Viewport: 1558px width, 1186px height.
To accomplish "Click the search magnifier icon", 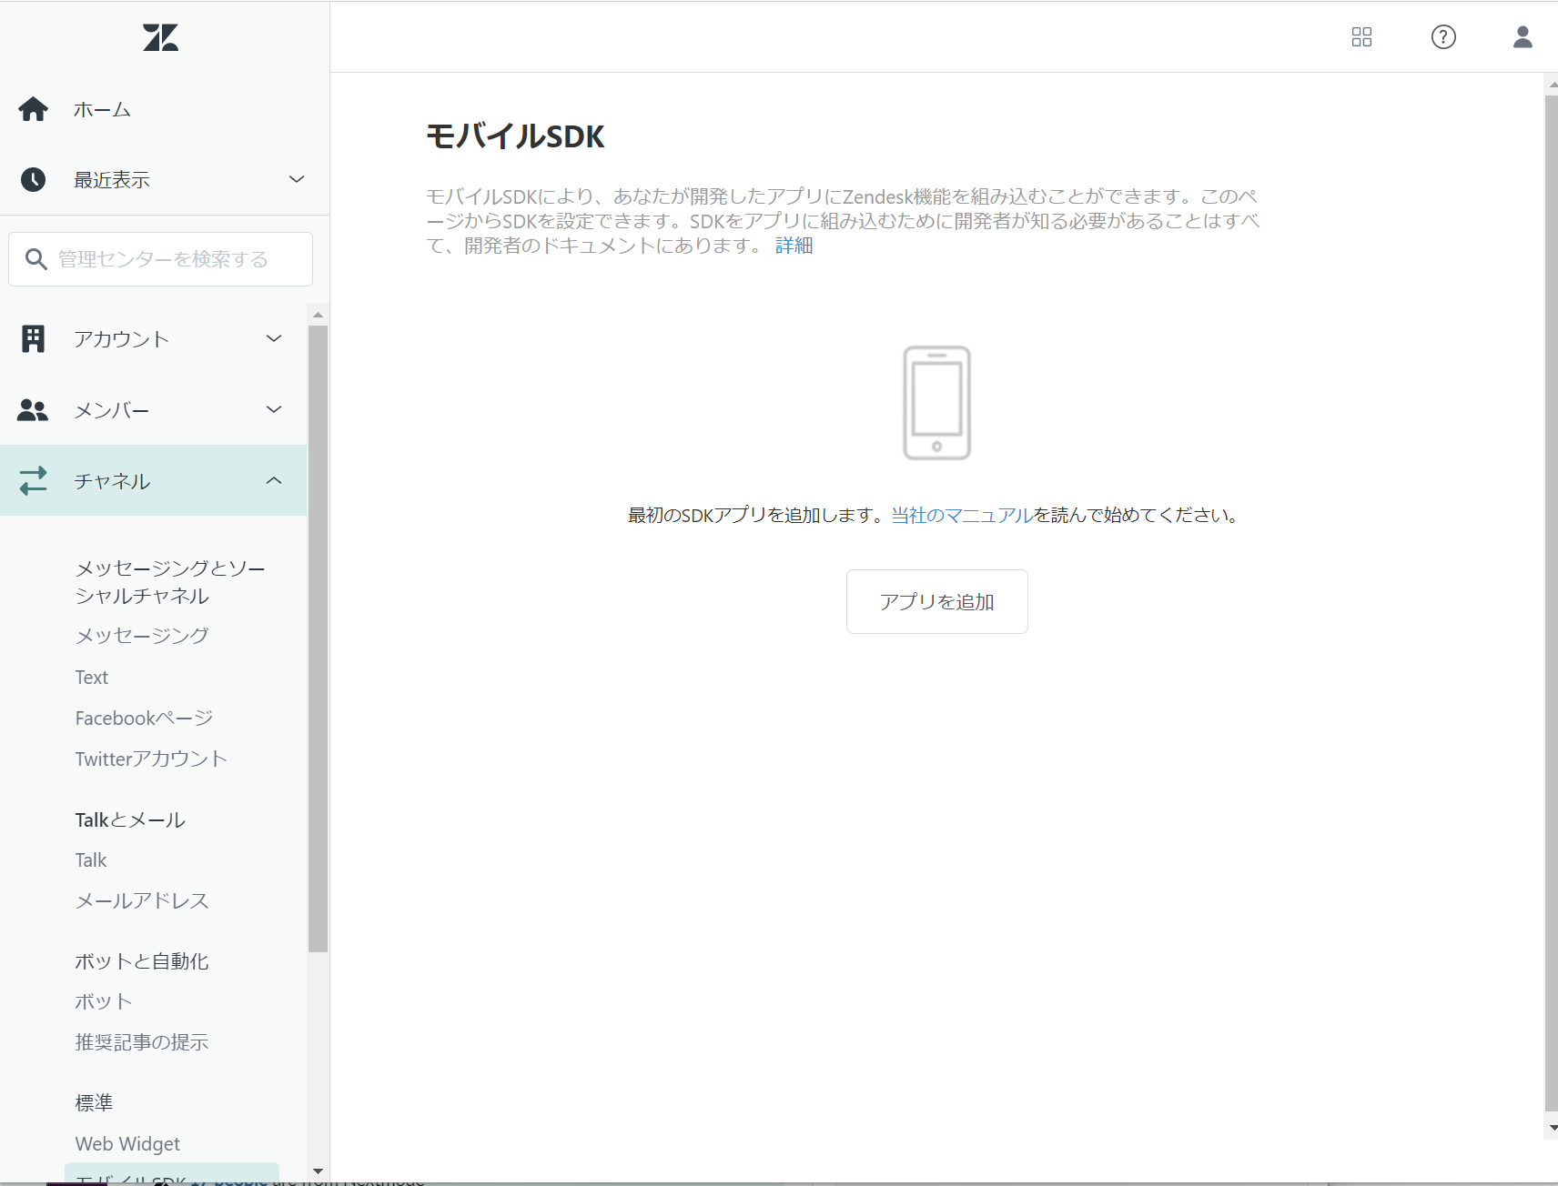I will 36,259.
